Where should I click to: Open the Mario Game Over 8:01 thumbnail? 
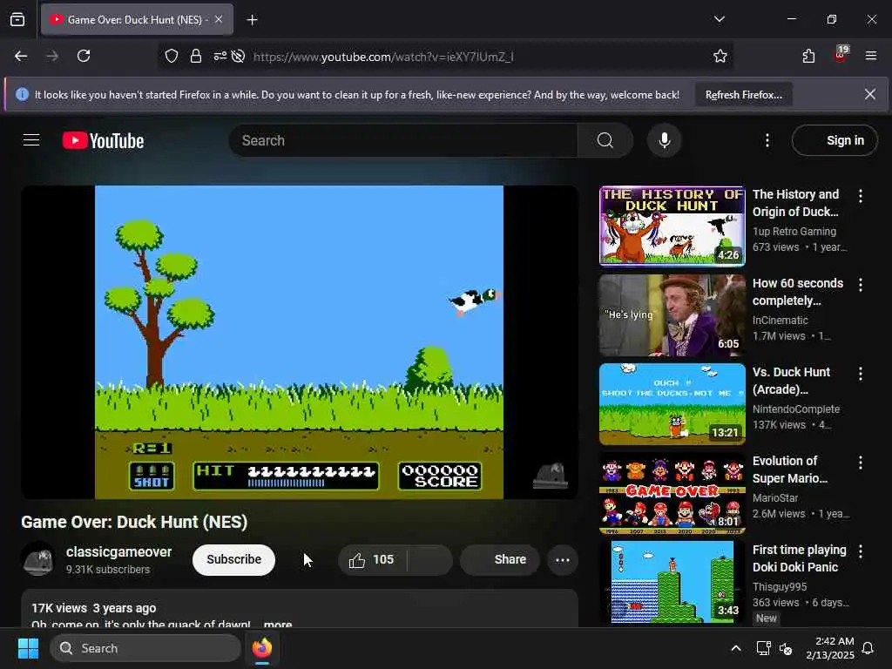point(672,493)
